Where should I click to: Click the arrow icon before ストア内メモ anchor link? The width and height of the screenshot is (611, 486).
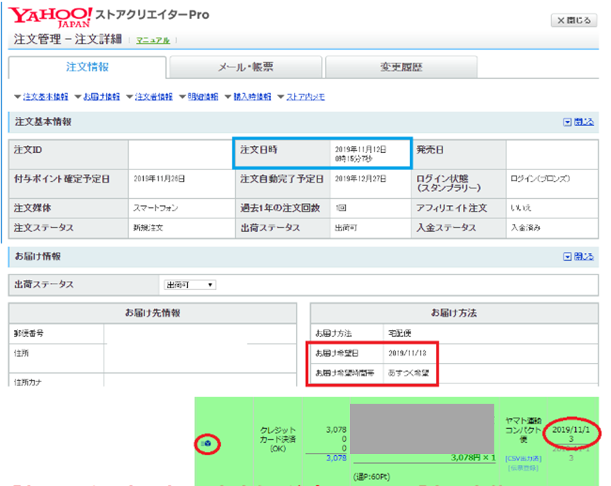pos(281,97)
